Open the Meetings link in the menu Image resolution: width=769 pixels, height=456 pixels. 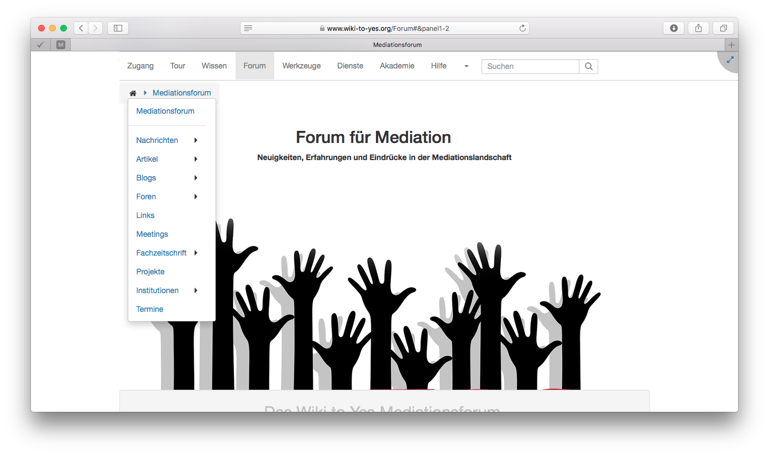tap(152, 234)
